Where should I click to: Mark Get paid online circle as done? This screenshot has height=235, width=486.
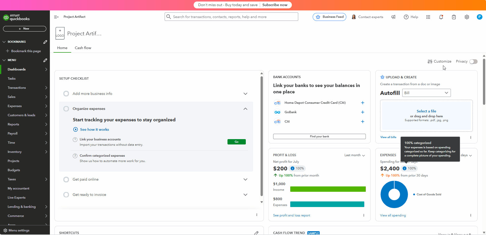click(x=66, y=180)
